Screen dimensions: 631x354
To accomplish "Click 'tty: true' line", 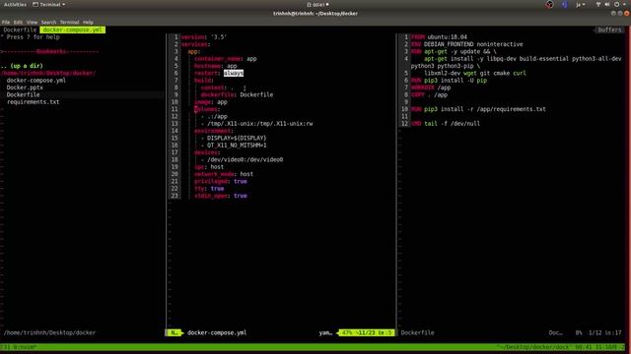I will coord(209,189).
